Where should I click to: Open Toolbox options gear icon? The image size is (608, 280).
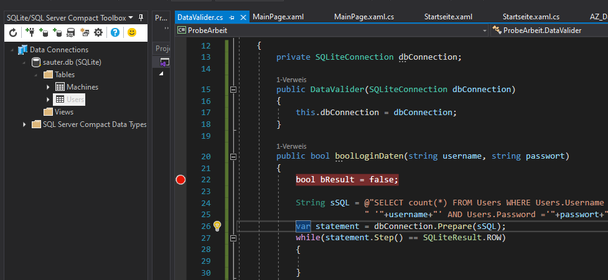point(98,32)
